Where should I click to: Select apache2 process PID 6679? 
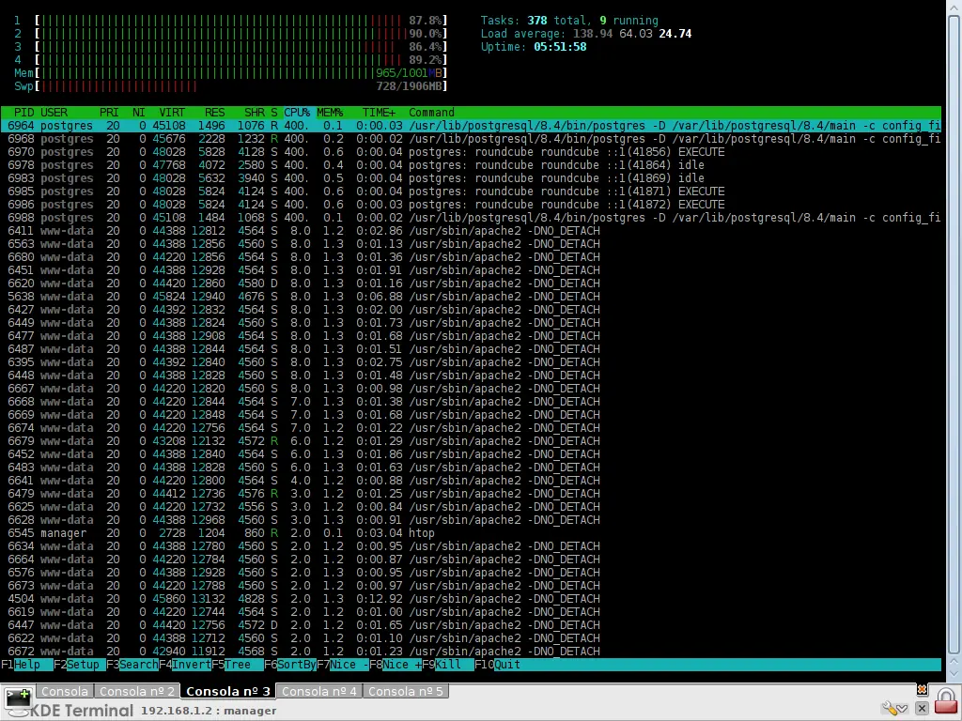point(471,441)
